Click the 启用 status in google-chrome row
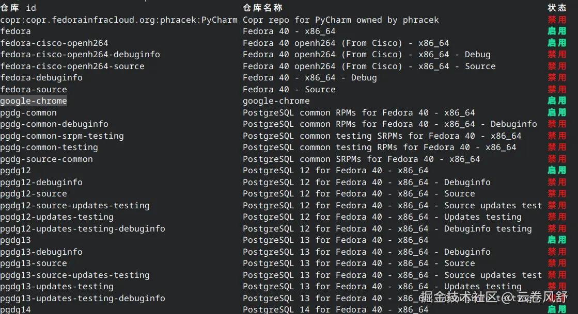This screenshot has width=578, height=314. point(557,101)
